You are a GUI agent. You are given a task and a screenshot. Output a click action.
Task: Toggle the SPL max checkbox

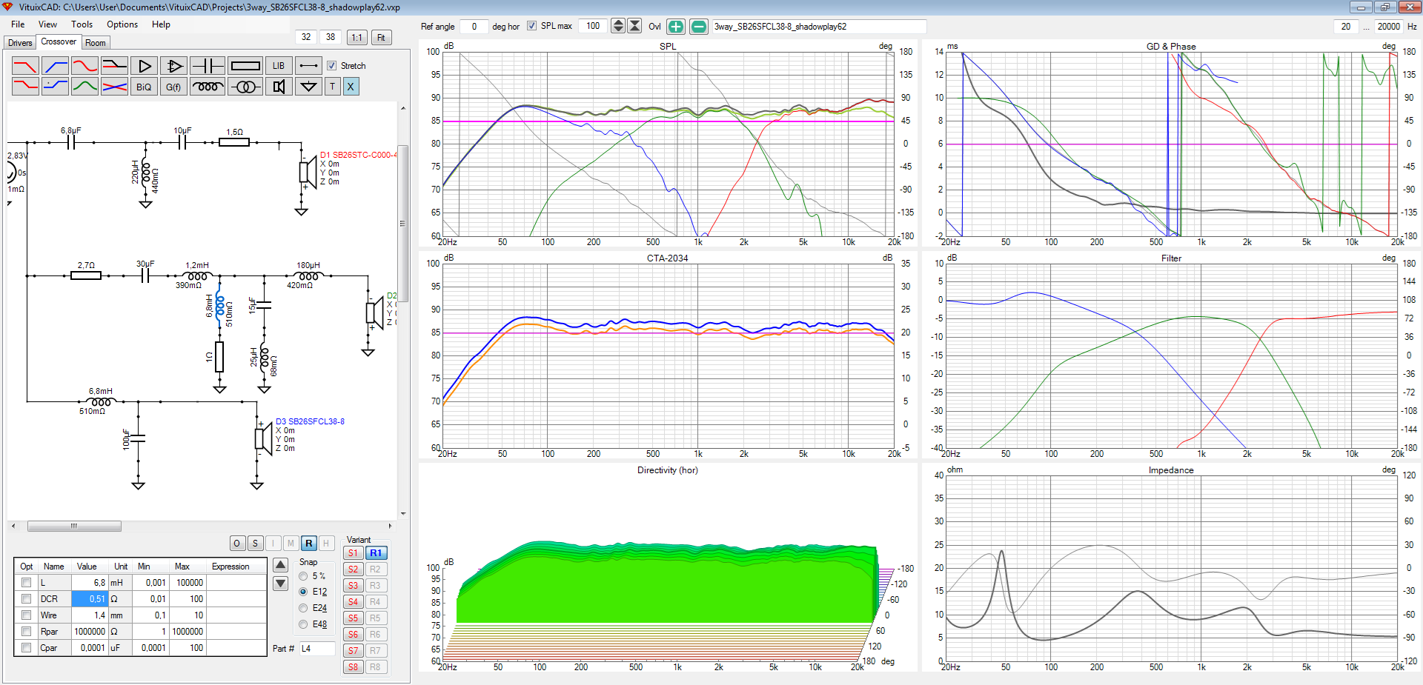coord(531,26)
